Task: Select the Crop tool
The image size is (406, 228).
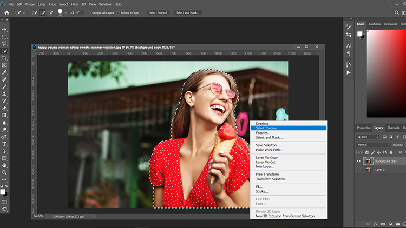Action: (4, 58)
